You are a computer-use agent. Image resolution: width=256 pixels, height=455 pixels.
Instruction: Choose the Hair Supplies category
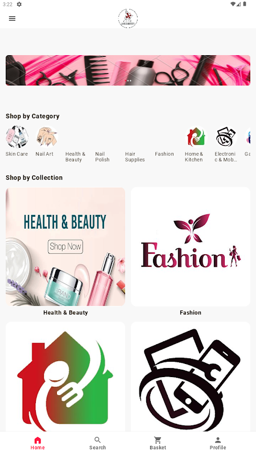(x=135, y=157)
